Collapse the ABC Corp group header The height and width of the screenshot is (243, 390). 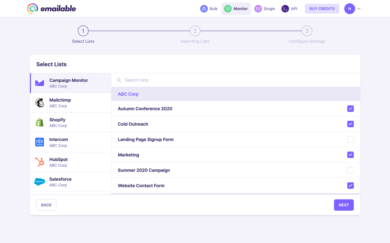[236, 94]
